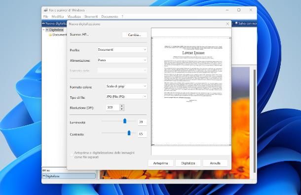Open the Strumenti menu

click(x=91, y=17)
